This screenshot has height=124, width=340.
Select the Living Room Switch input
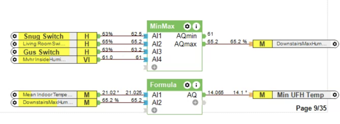pos(54,44)
